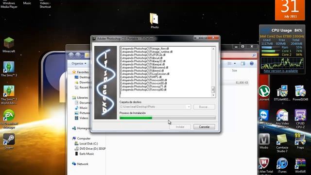Select Favorites in Explorer navigation pane

(x=81, y=72)
